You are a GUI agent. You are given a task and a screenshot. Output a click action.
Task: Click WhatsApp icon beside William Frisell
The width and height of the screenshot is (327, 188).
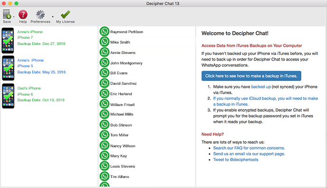[x=105, y=104]
